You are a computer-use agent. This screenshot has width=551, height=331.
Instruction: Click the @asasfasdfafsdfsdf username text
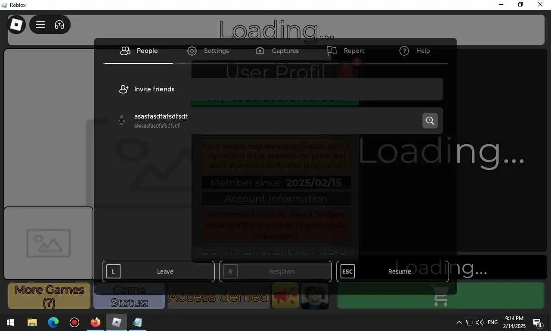tap(157, 126)
